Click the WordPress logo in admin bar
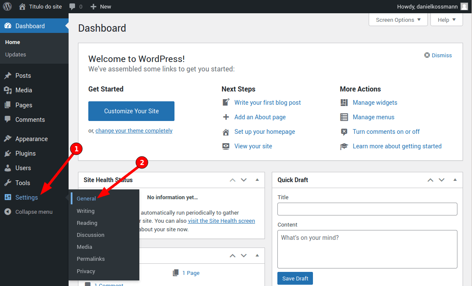This screenshot has height=286, width=472. tap(7, 6)
